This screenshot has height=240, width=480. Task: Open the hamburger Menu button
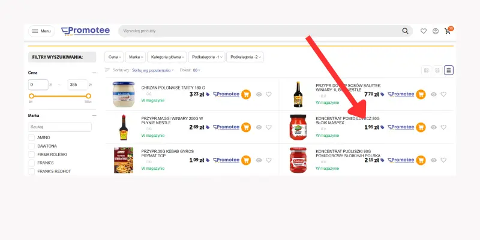click(x=41, y=31)
